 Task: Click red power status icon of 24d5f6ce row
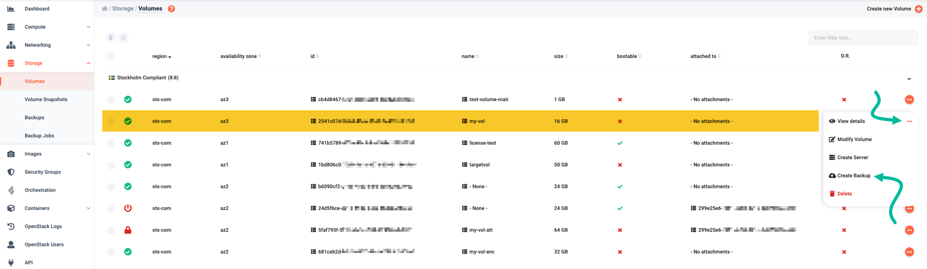tap(128, 208)
